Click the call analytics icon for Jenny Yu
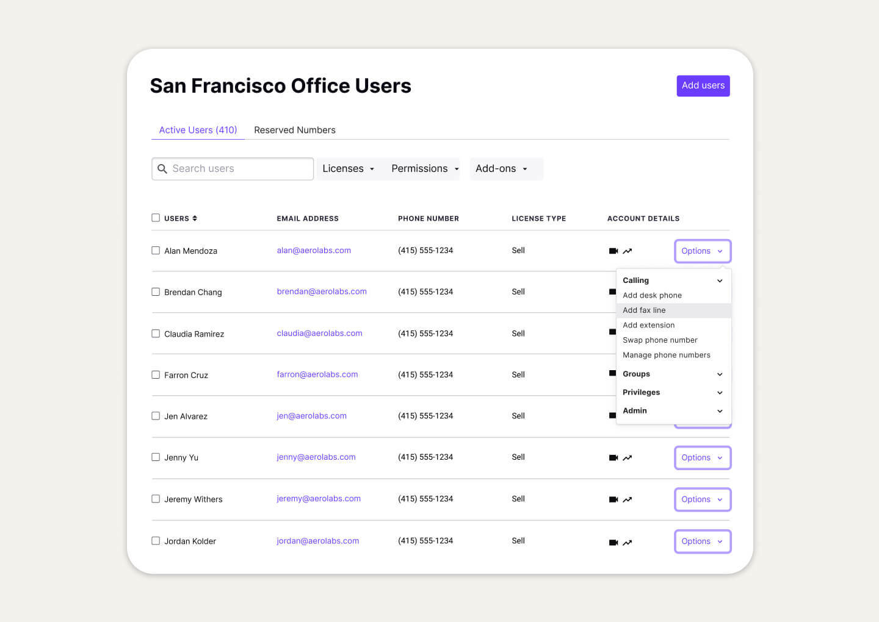 628,457
